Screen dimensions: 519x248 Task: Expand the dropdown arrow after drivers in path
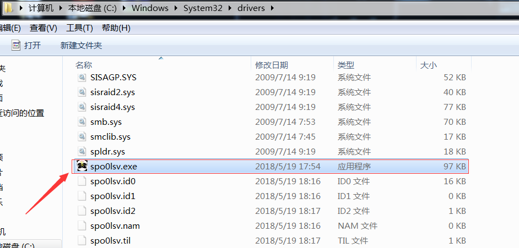click(273, 9)
